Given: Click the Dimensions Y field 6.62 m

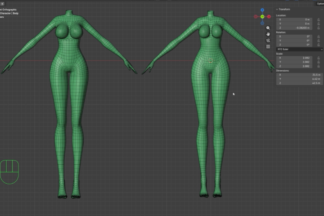Looking at the screenshot, I should (300, 79).
